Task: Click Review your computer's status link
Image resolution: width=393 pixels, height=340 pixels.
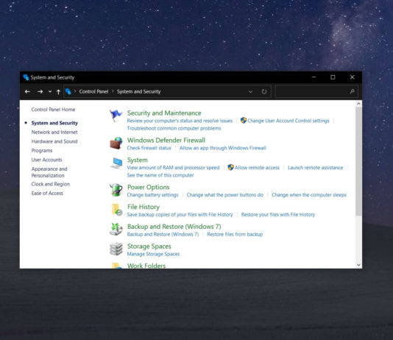Action: coord(180,121)
